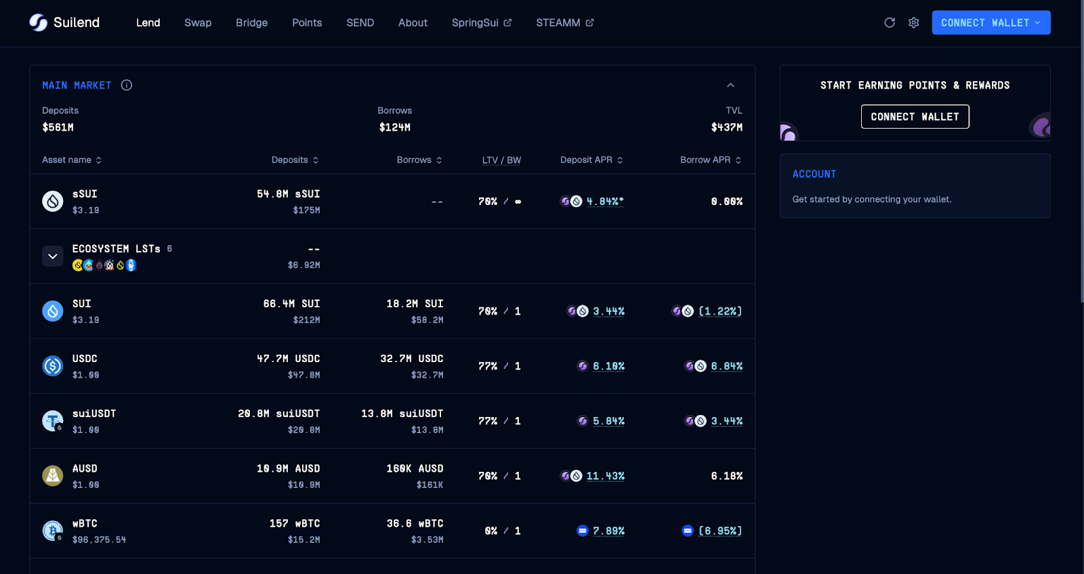This screenshot has width=1084, height=574.
Task: Click reward icon beside wBTC 7.89% APR
Action: (x=583, y=531)
